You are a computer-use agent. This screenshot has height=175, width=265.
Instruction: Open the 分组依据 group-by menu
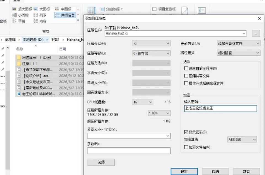112,9
